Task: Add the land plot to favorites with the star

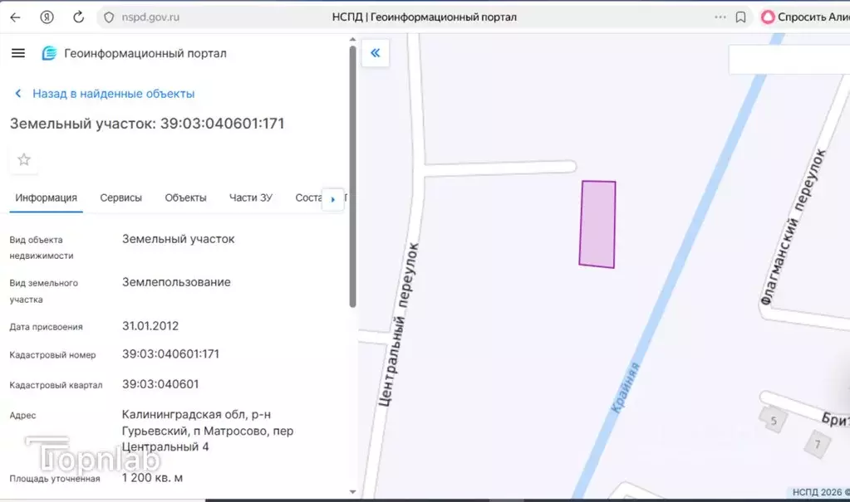Action: [x=24, y=159]
